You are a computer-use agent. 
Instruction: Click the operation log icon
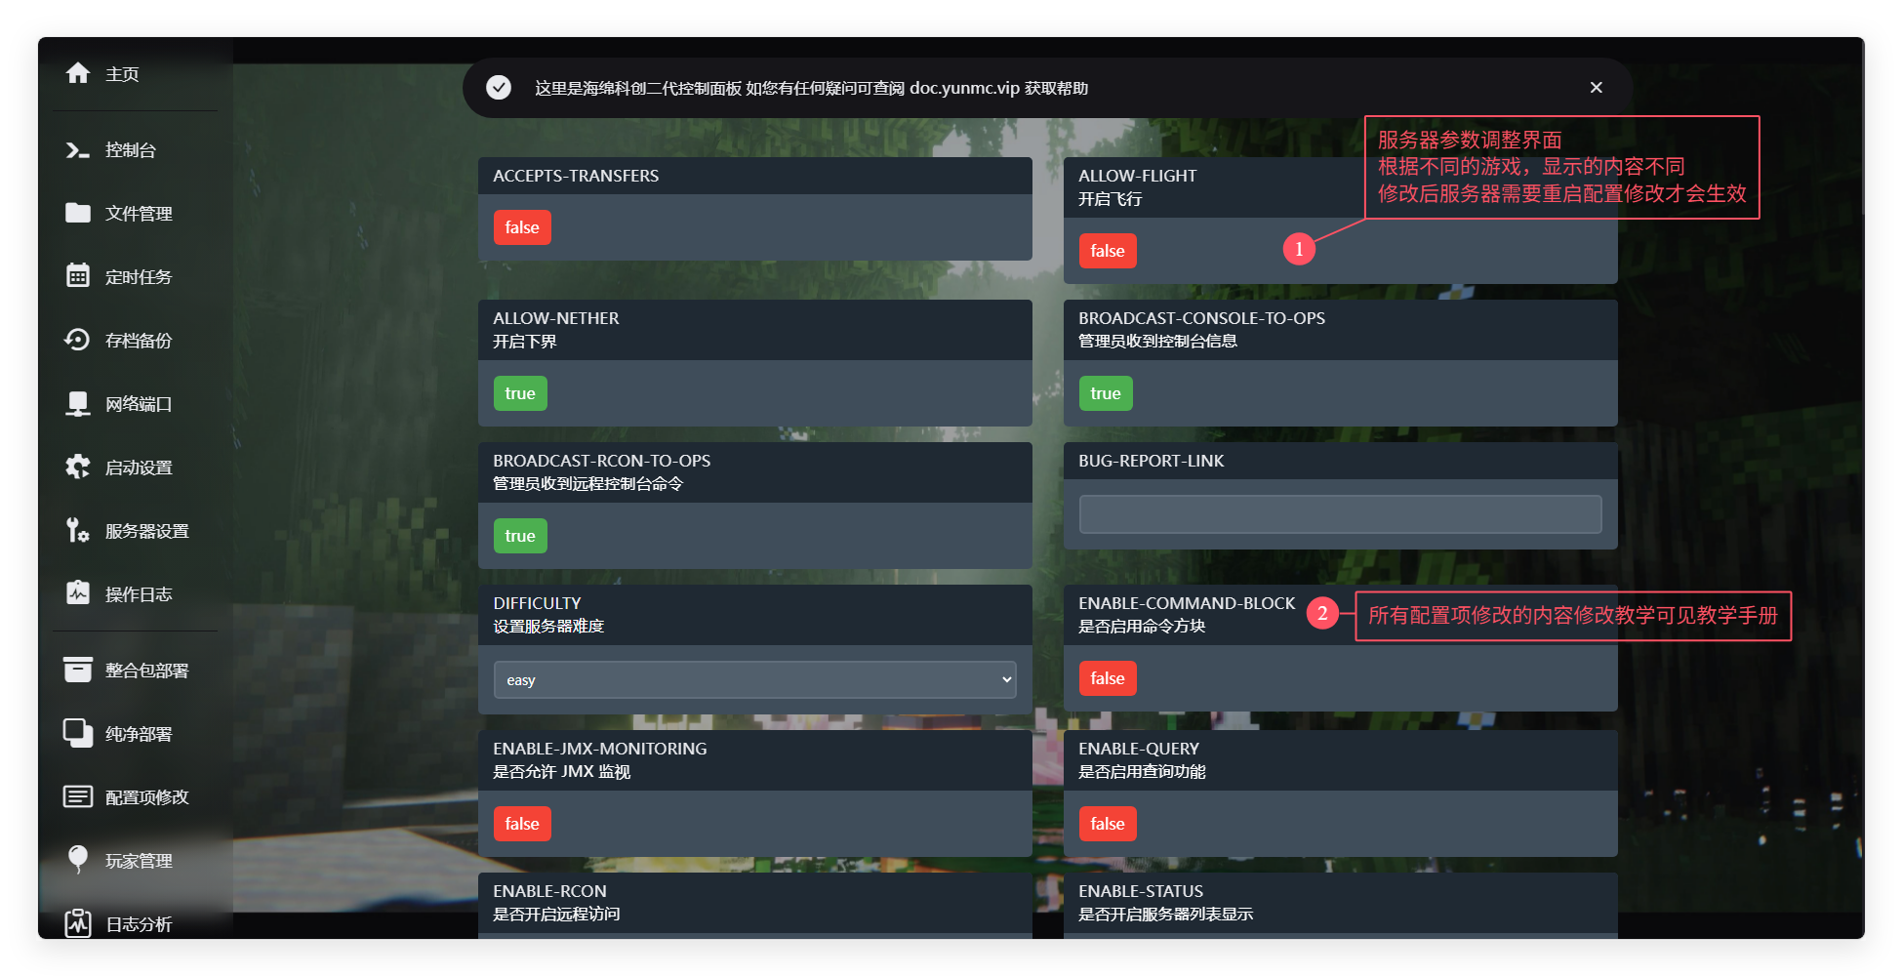pos(78,593)
